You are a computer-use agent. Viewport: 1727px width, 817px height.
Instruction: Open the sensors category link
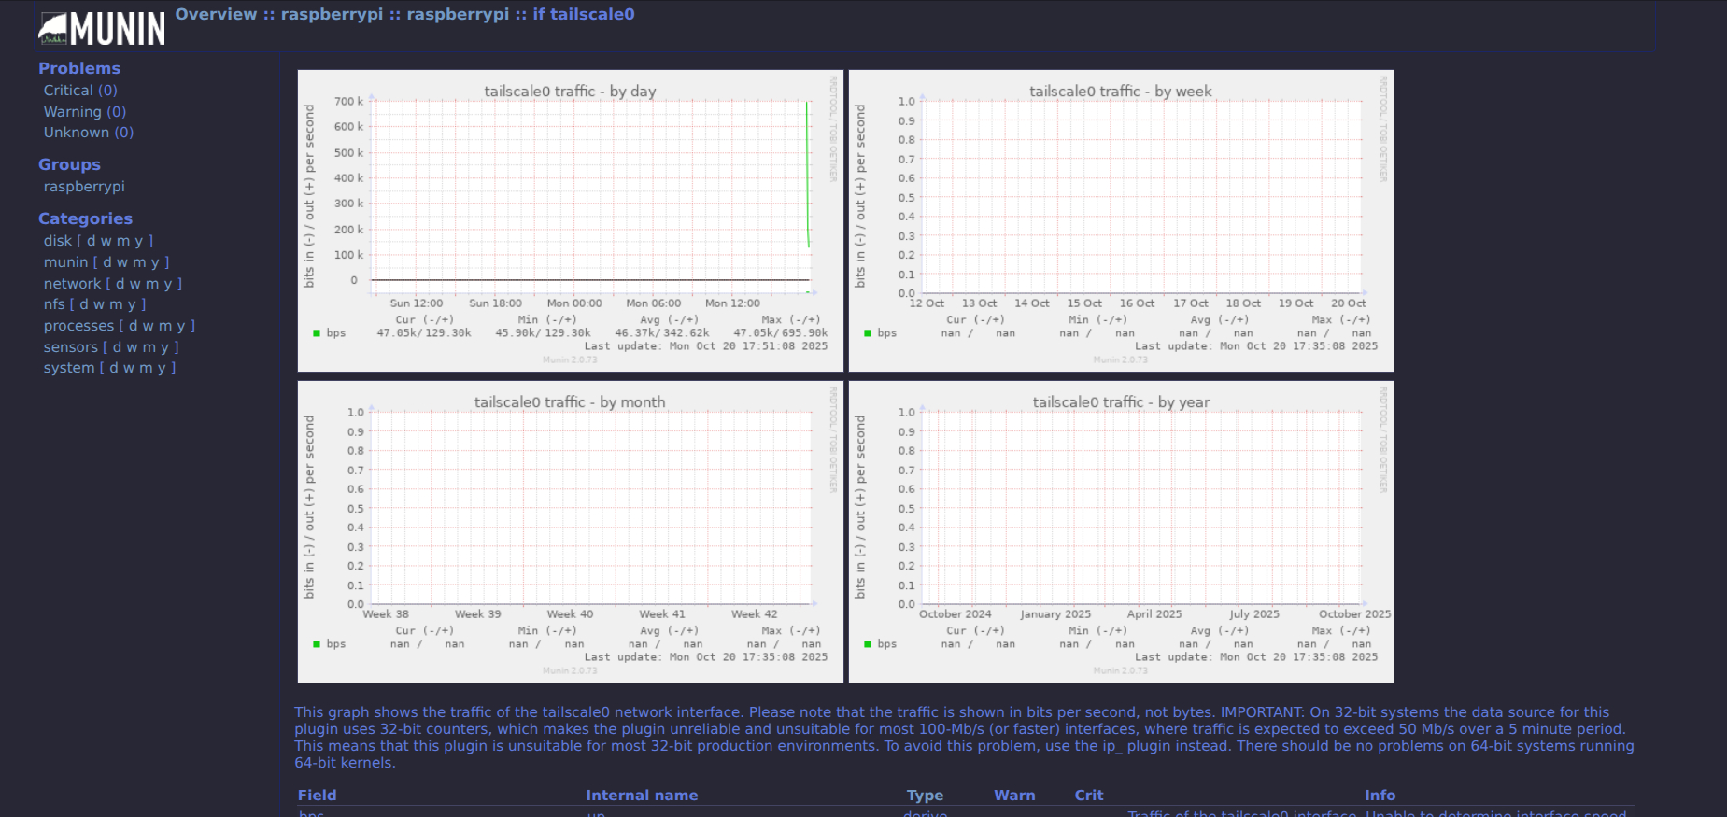coord(70,347)
